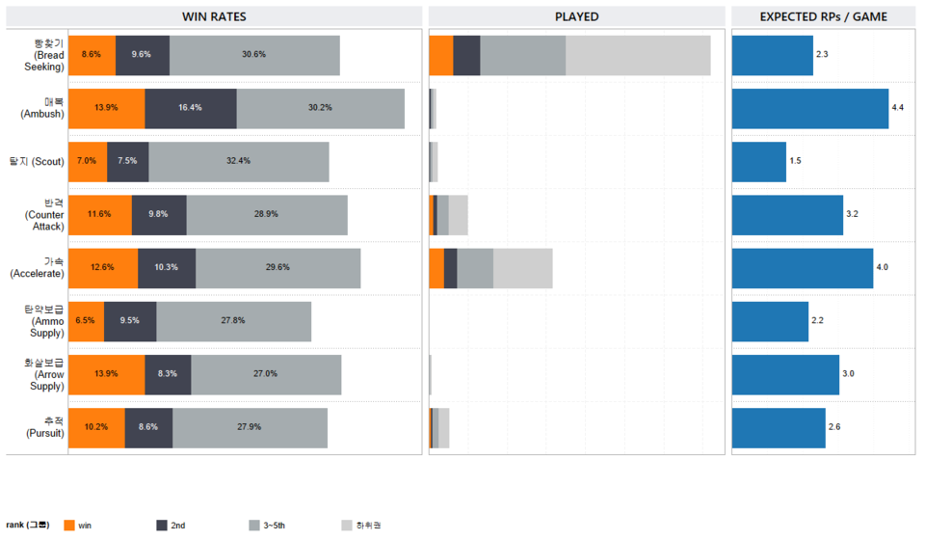Select the Bread Seeking row label
This screenshot has width=925, height=540.
pyautogui.click(x=42, y=55)
